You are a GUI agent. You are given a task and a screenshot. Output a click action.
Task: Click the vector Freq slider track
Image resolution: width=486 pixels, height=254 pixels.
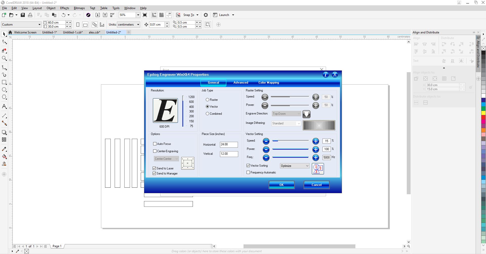[x=290, y=157]
